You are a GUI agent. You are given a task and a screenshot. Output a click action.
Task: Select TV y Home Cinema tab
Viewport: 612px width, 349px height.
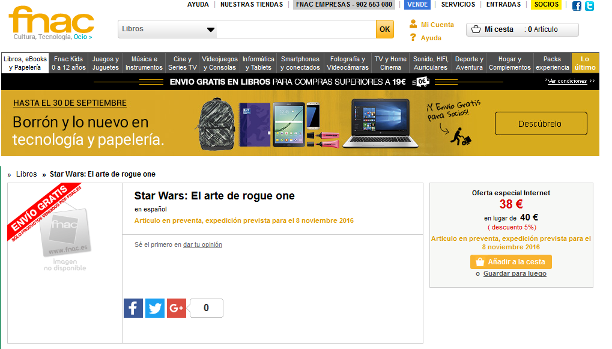390,63
